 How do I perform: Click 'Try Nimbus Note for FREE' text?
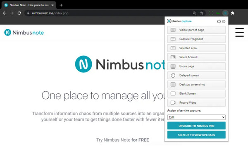(x=123, y=140)
